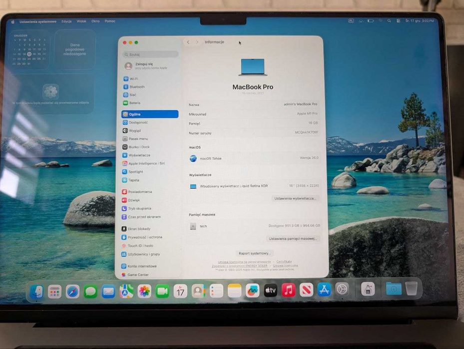This screenshot has height=349, width=464.
Task: Click Spotlight search icon in menu bar
Action: (x=389, y=21)
